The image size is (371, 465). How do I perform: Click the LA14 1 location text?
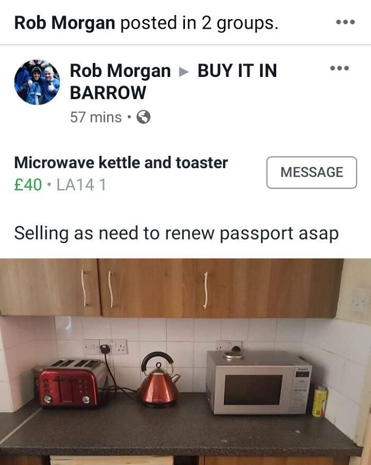pos(81,185)
